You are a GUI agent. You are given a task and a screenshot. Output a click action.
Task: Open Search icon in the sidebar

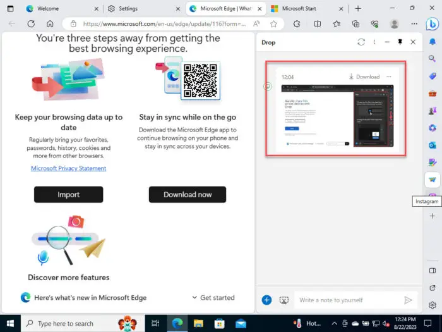click(432, 59)
